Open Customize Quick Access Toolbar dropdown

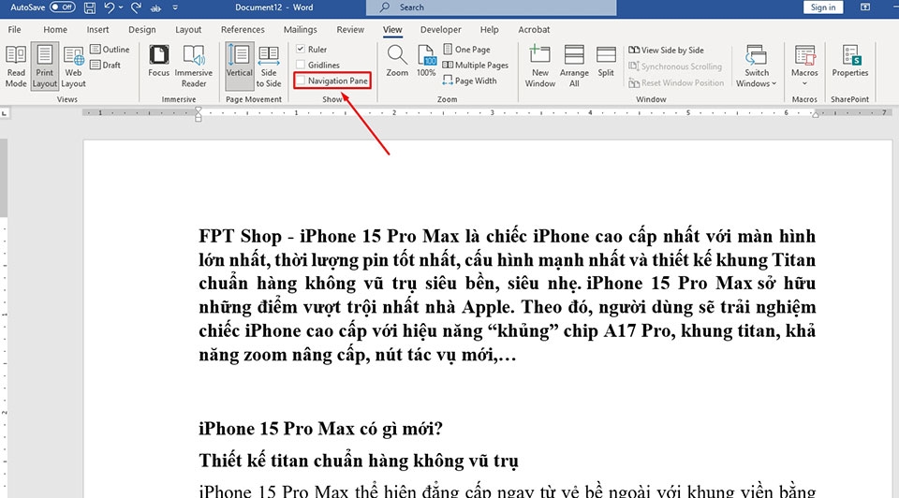tap(175, 7)
